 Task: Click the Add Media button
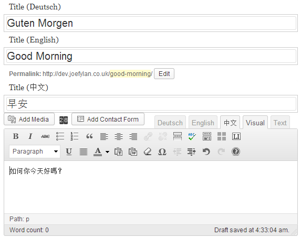[x=29, y=119]
